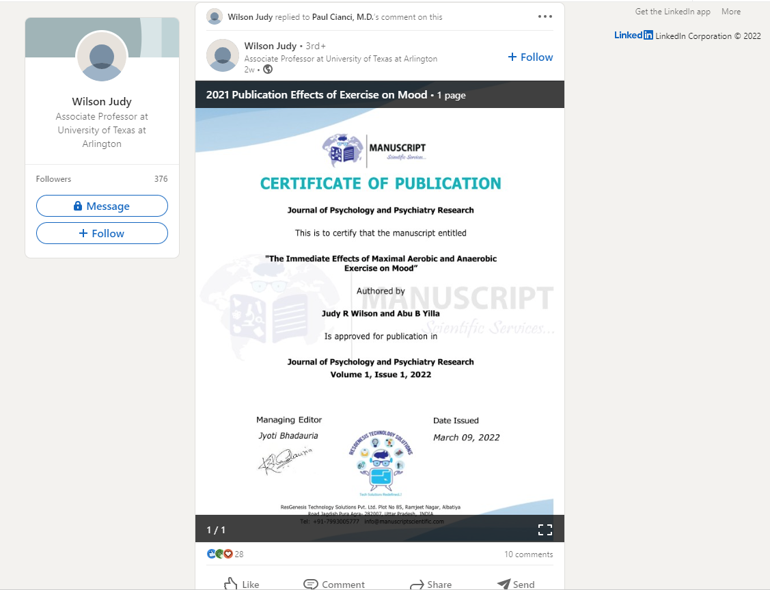
Task: Click the Followers count 376
Action: coord(161,179)
